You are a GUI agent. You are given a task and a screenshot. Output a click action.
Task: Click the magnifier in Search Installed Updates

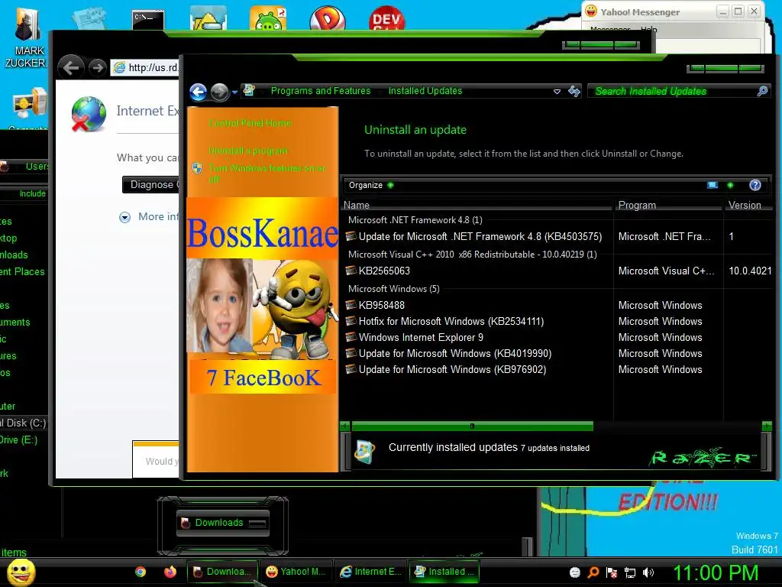tap(763, 91)
